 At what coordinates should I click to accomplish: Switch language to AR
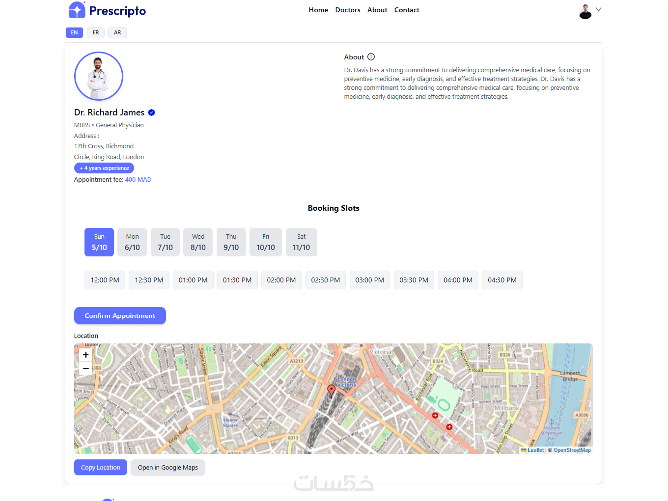coord(117,32)
